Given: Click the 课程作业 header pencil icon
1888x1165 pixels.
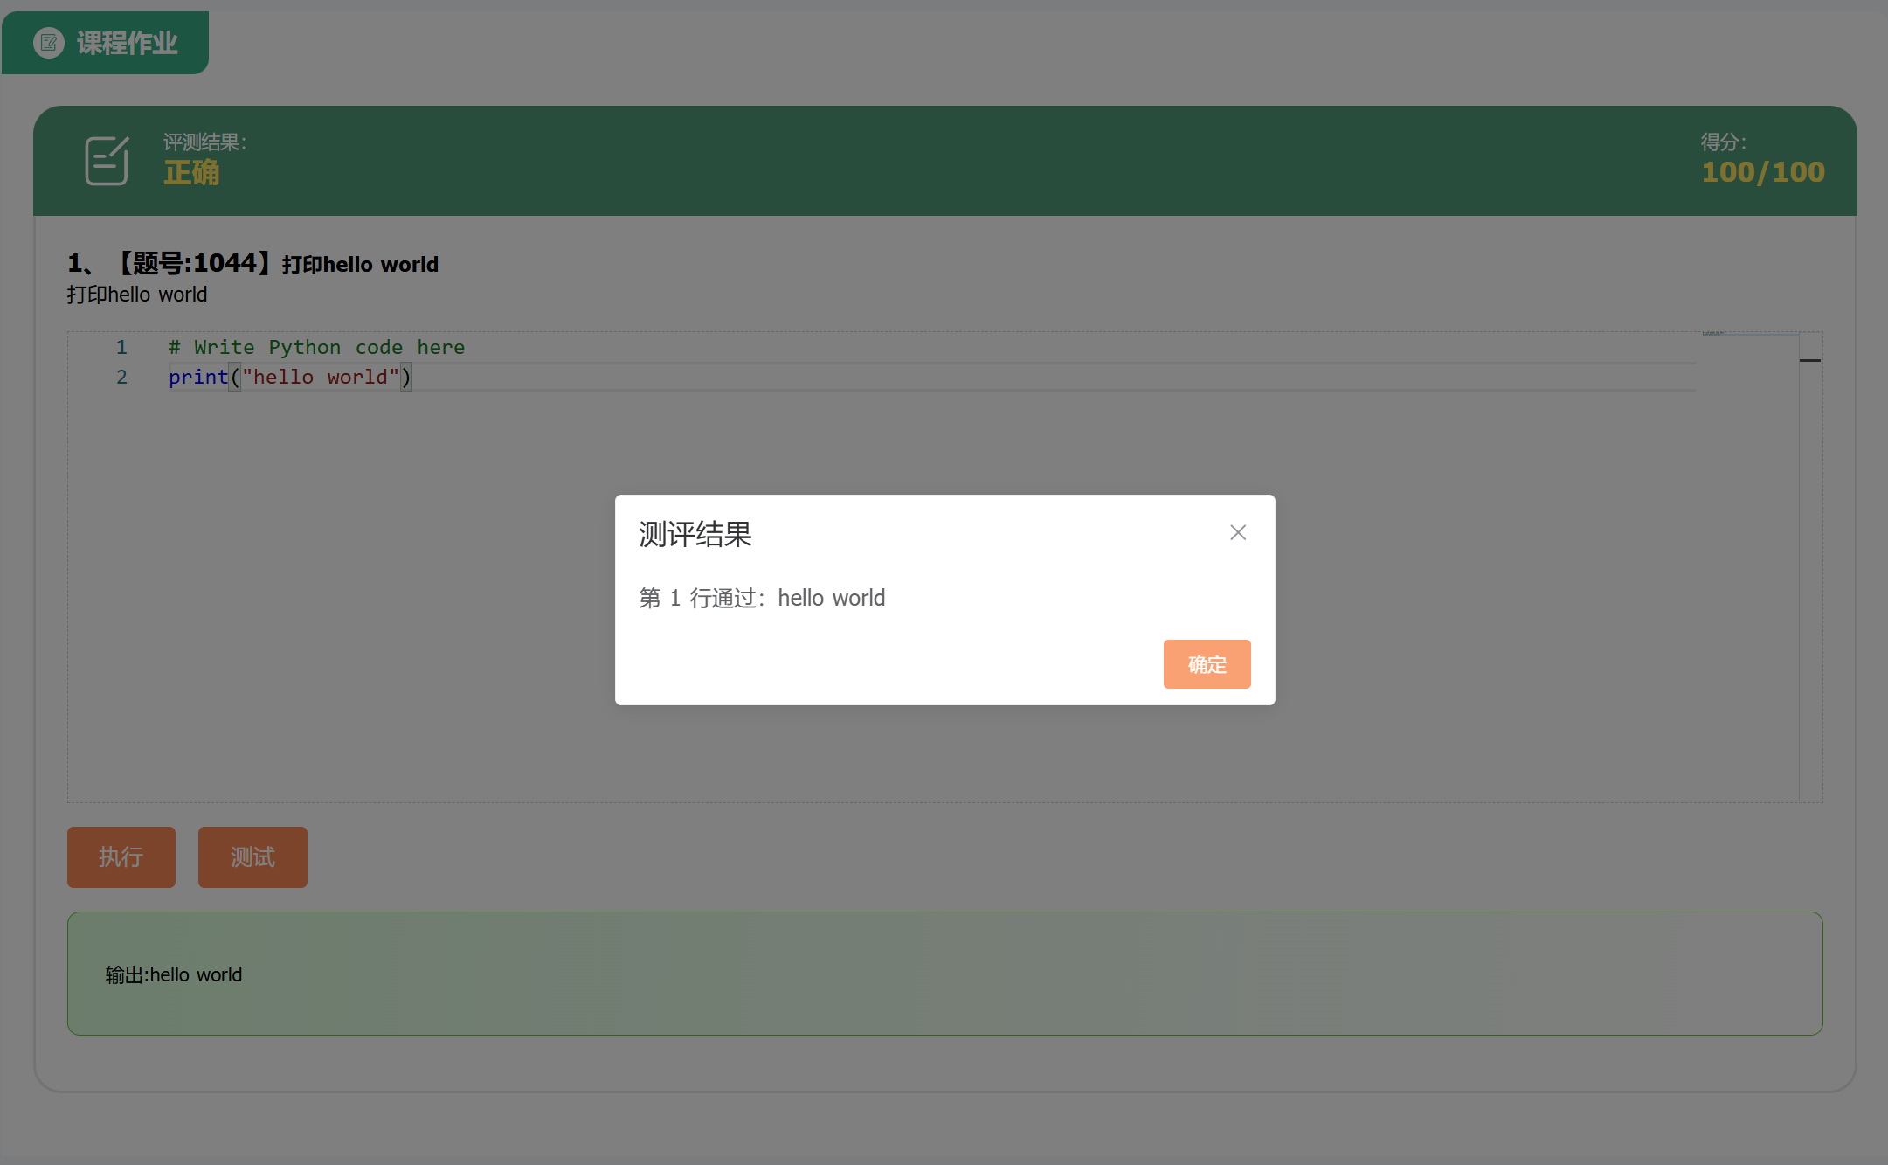Looking at the screenshot, I should [x=49, y=42].
